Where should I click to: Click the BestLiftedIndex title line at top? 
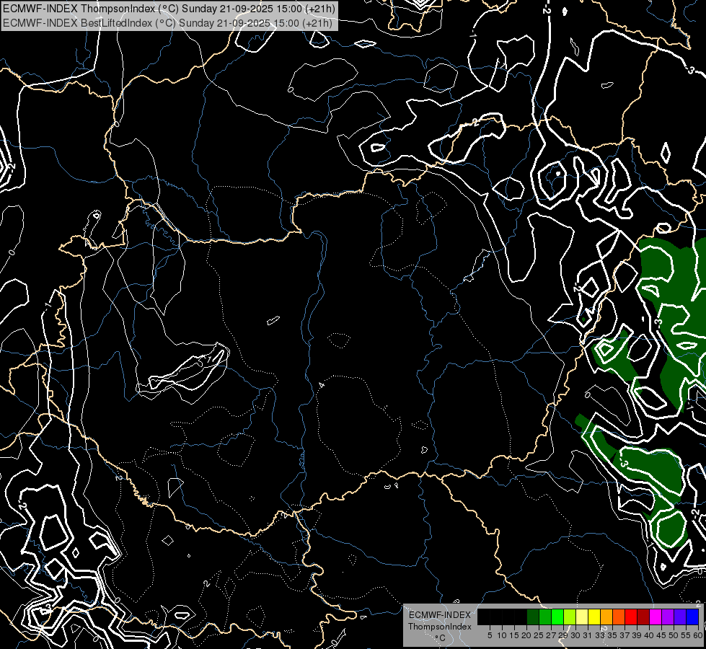point(167,23)
